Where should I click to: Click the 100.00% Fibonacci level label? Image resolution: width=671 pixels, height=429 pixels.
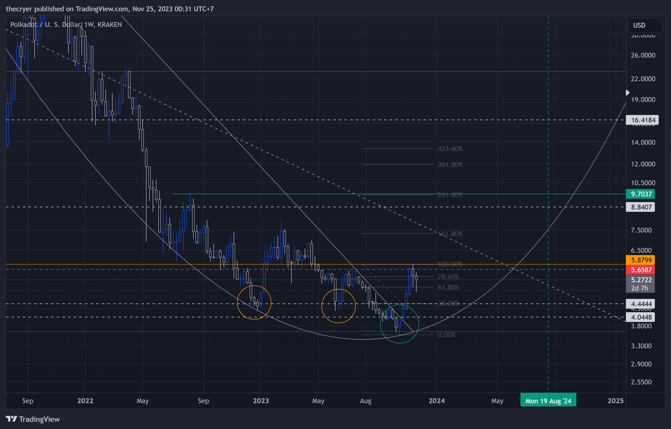click(x=450, y=264)
